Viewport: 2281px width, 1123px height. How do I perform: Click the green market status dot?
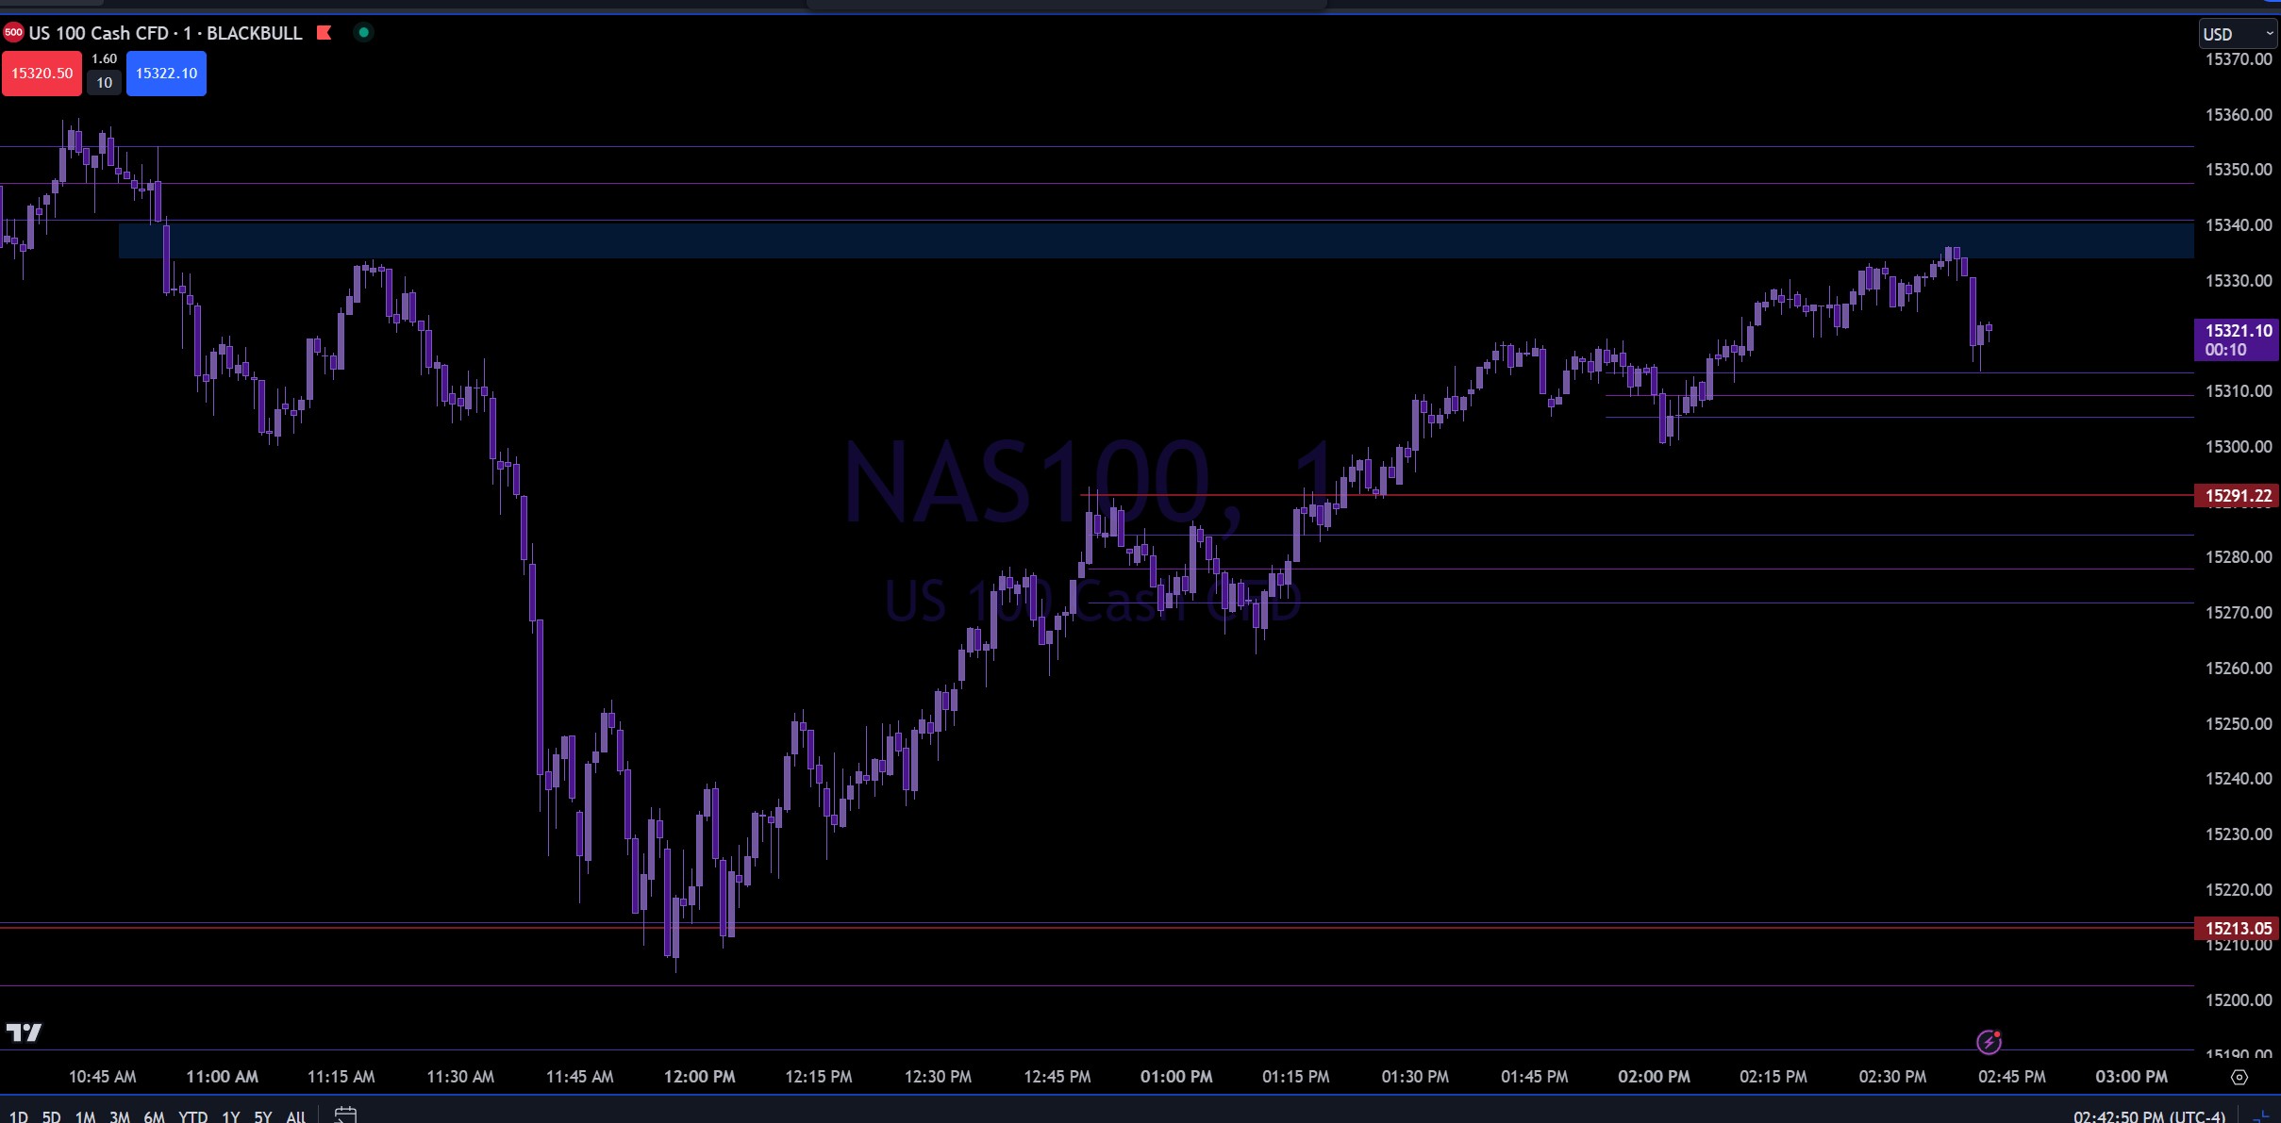(x=363, y=33)
